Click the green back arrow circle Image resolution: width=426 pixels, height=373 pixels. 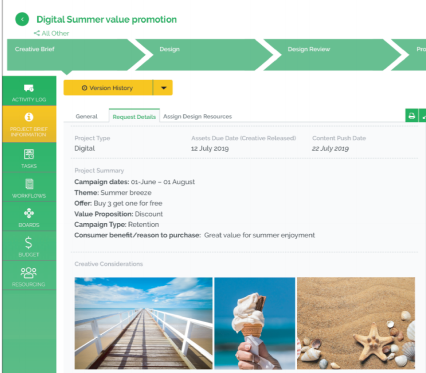click(x=22, y=19)
